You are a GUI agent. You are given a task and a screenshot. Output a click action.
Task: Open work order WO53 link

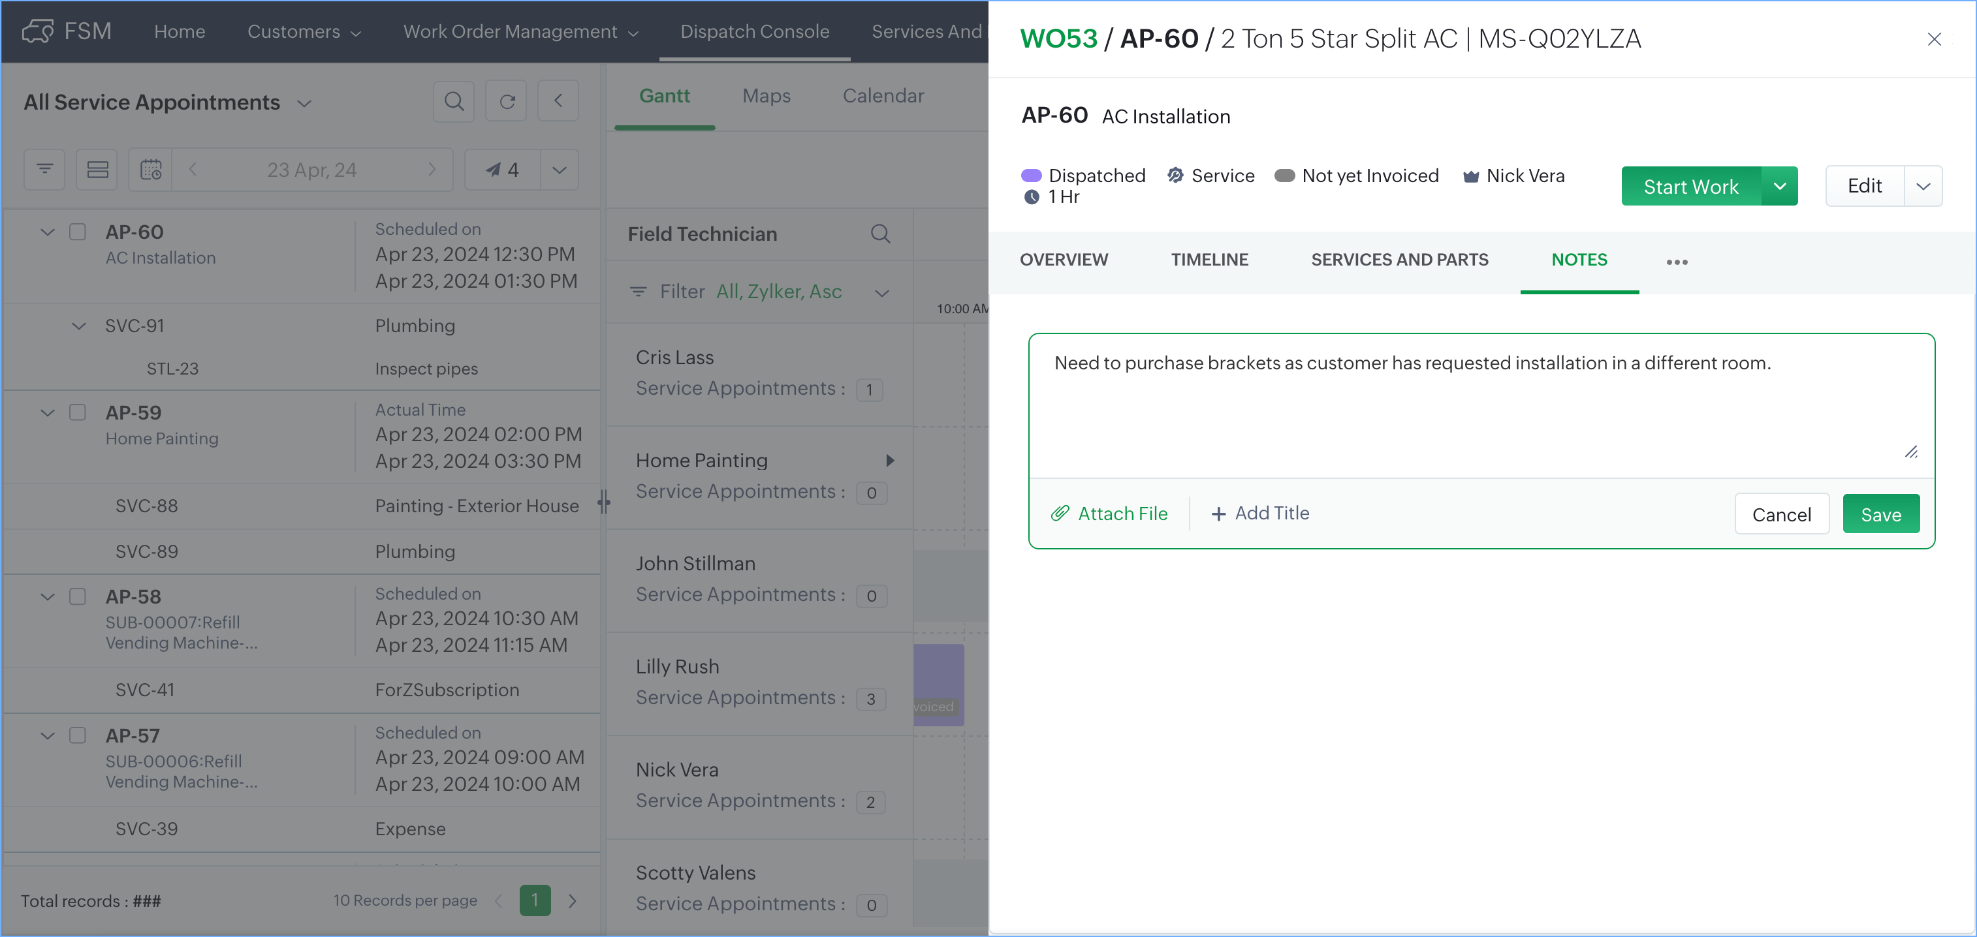click(x=1058, y=38)
